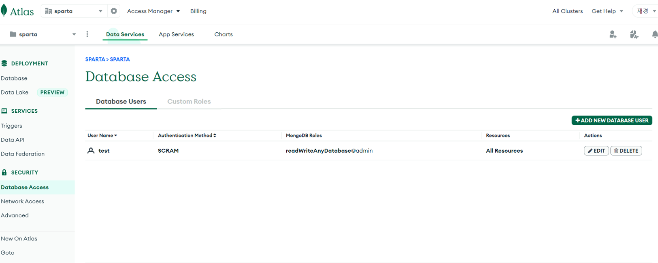Image resolution: width=658 pixels, height=263 pixels.
Task: Click the Deployment section stack icon
Action: pyautogui.click(x=4, y=63)
